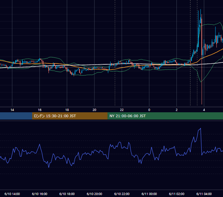Click the blue session band before London
The image size is (223, 197).
tap(16, 116)
